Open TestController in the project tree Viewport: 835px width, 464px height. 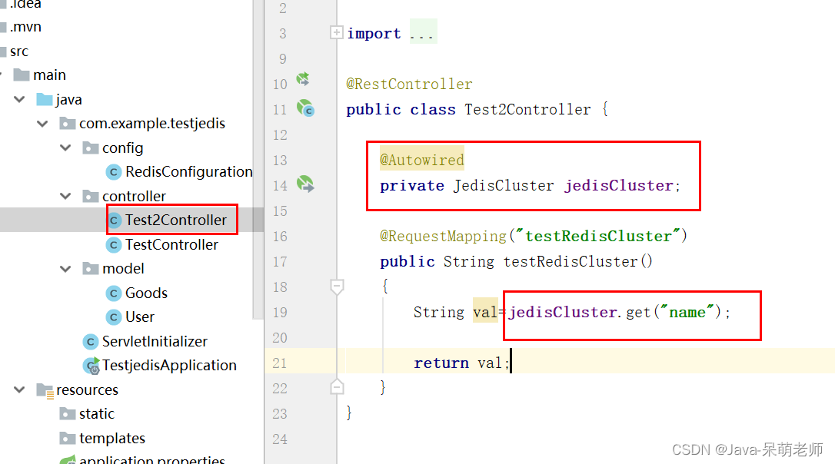click(171, 245)
